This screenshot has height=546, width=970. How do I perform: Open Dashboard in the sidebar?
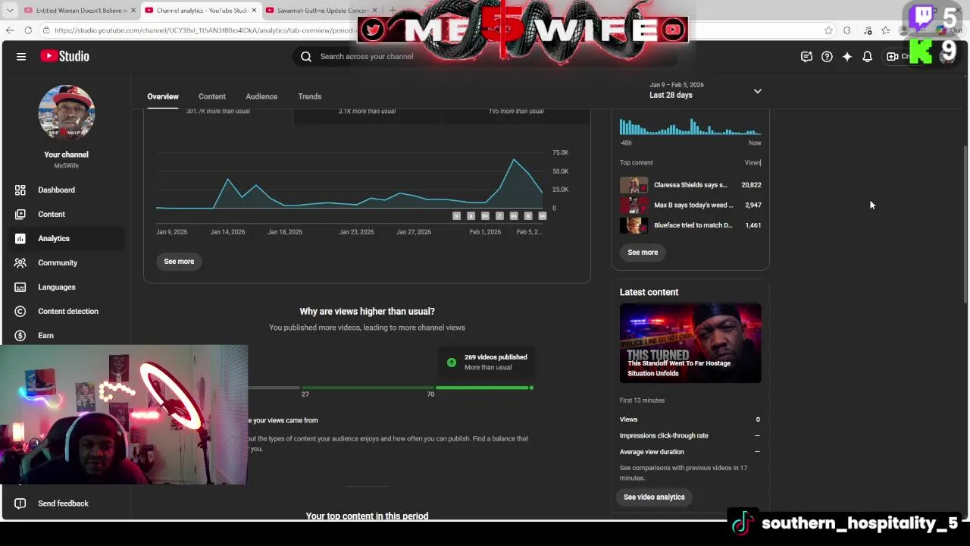[x=65, y=190]
